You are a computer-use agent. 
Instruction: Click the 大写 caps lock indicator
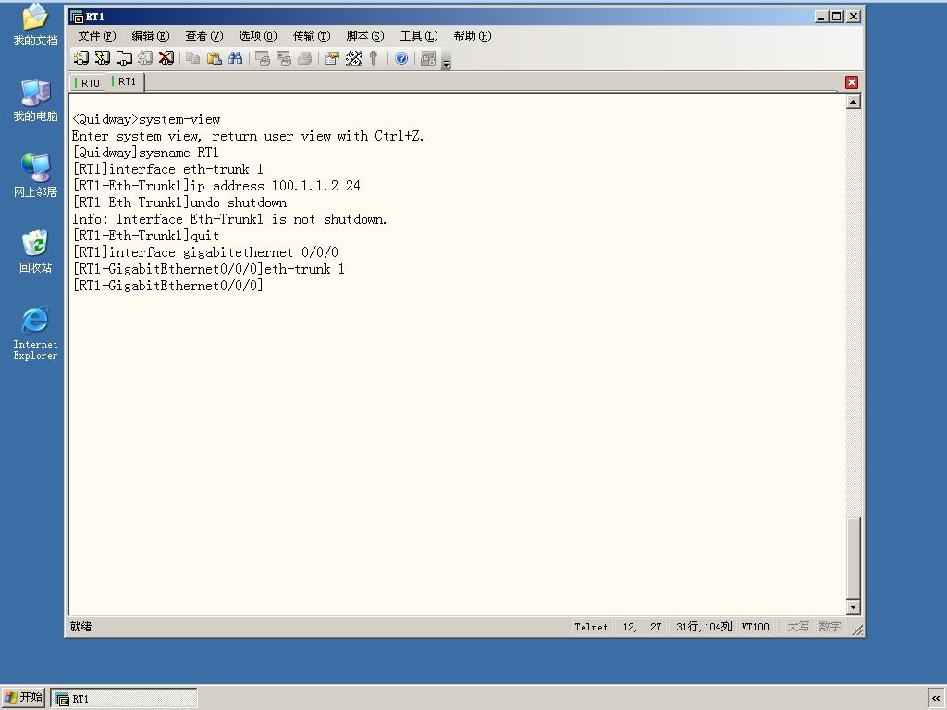(x=798, y=627)
